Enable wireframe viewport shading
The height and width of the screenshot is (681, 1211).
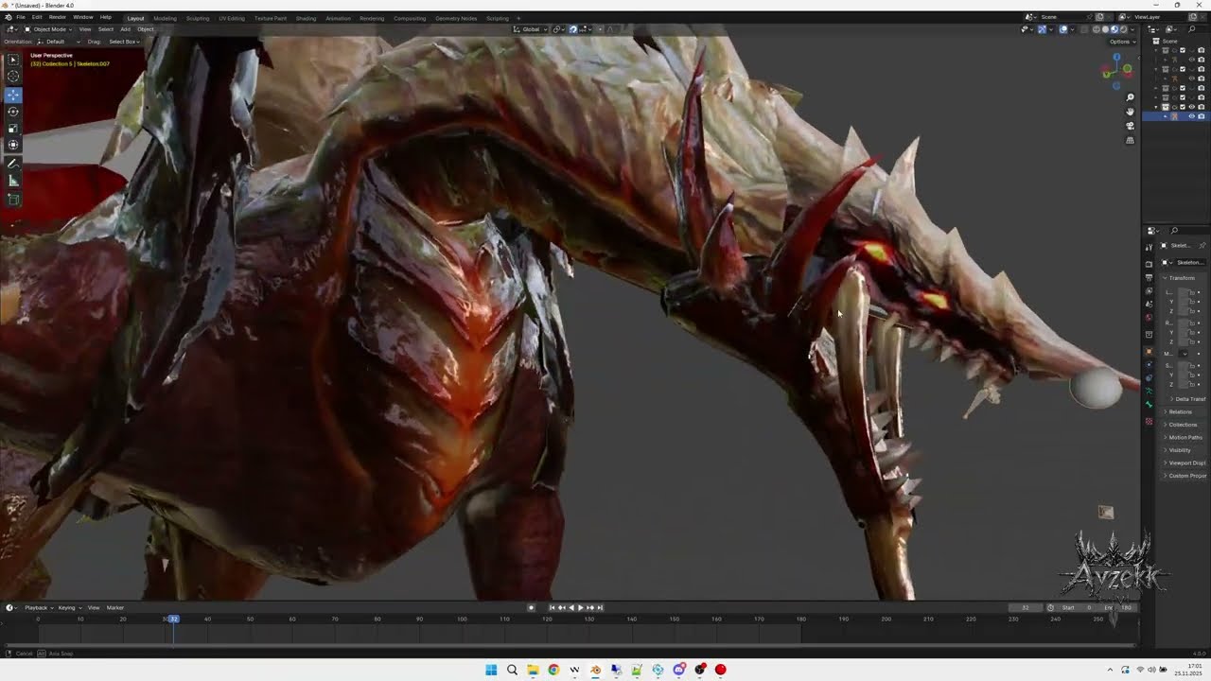point(1096,29)
